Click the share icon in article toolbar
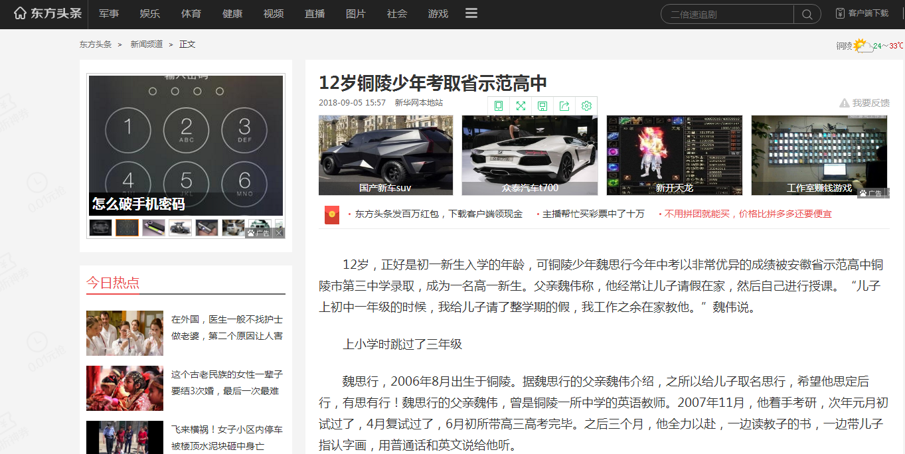 click(564, 106)
